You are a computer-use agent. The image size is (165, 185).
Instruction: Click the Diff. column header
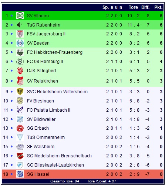click(145, 7)
